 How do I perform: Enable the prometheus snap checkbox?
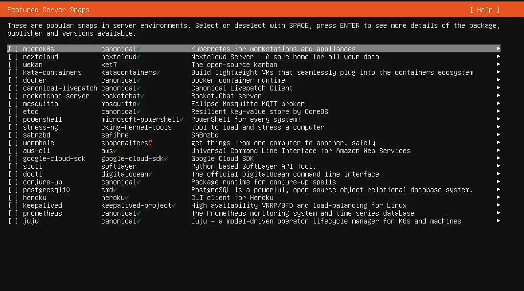point(13,213)
